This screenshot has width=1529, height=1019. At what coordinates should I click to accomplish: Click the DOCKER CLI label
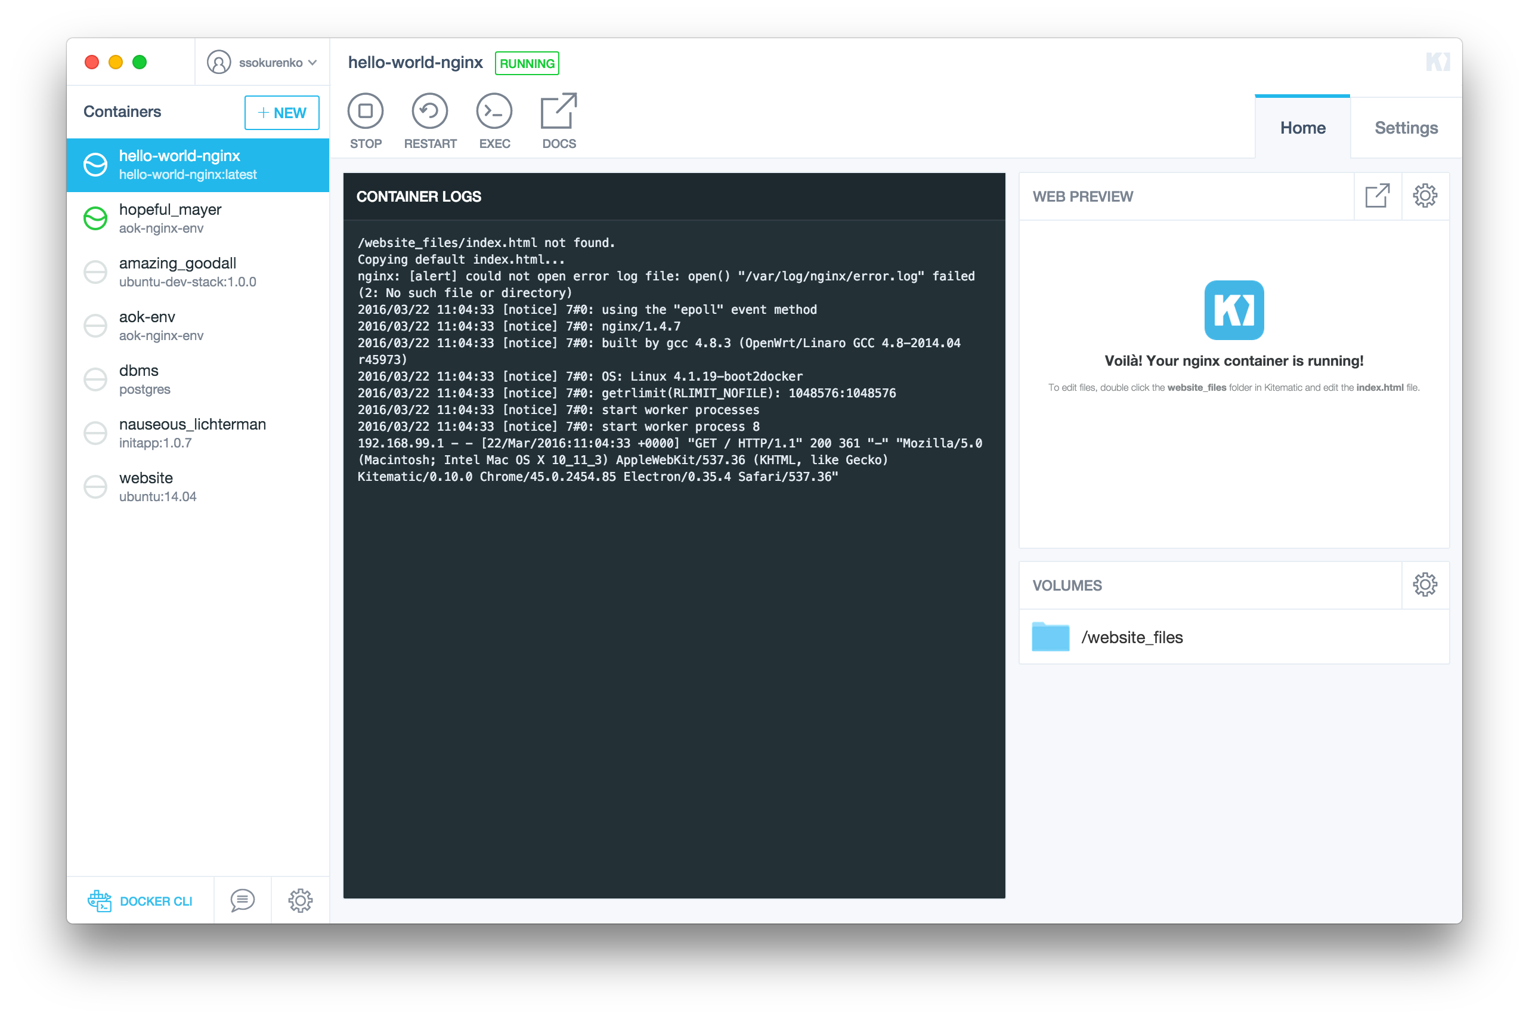coord(156,901)
